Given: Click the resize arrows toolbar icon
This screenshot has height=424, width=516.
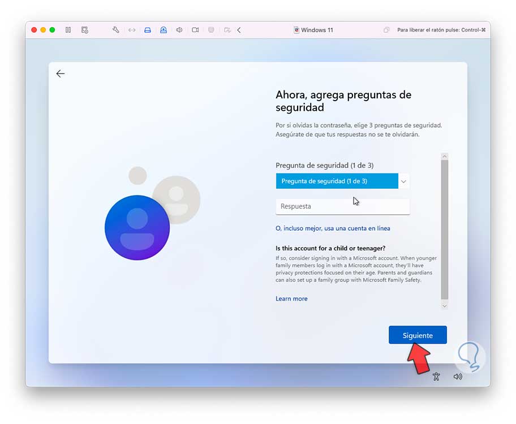Looking at the screenshot, I should (x=132, y=30).
